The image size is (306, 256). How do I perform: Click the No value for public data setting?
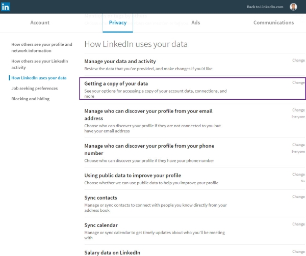point(302,181)
